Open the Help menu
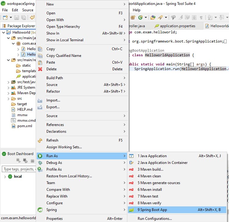229x222 pixels. coord(136,10)
